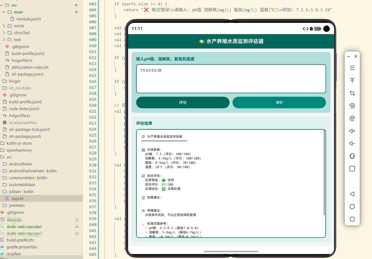
Task: Click the 综合评分: 91/100 text
Action: [159, 184]
